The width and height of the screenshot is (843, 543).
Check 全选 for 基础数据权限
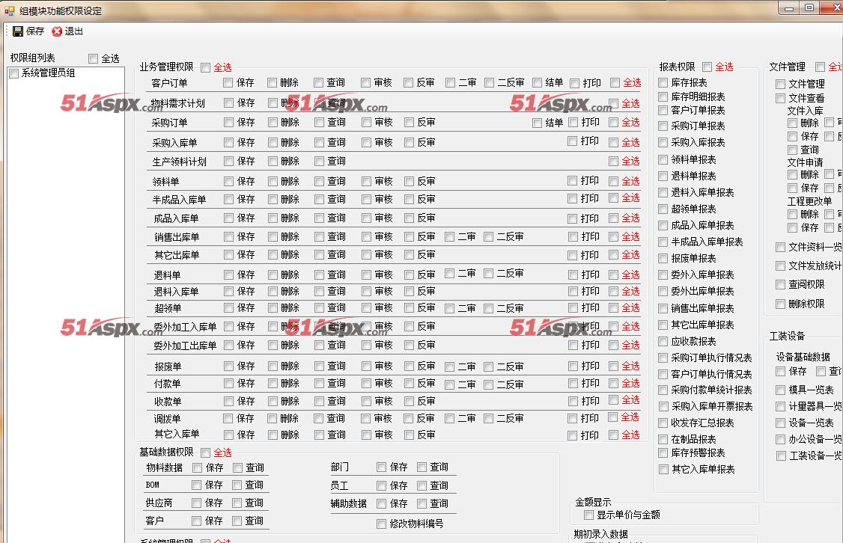(205, 453)
